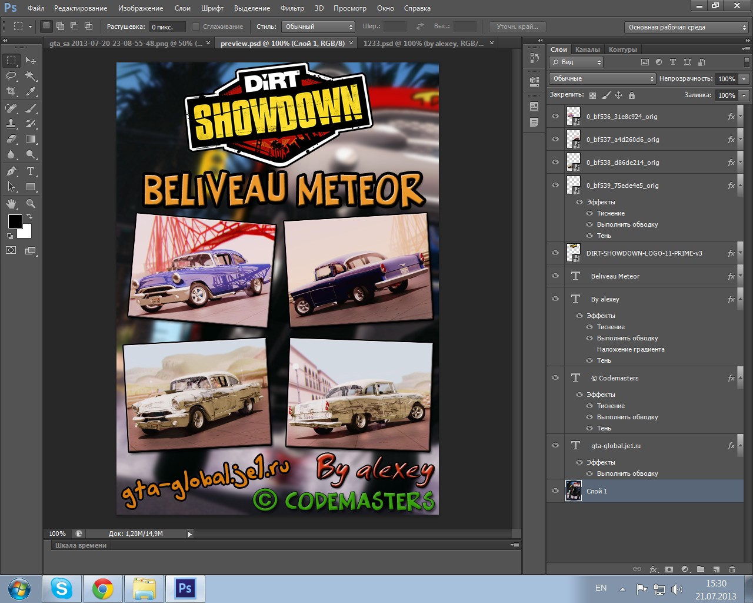Viewport: 753px width, 603px height.
Task: Click the Растушевка feather input field
Action: (x=167, y=27)
